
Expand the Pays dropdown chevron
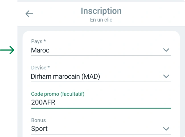click(x=166, y=50)
